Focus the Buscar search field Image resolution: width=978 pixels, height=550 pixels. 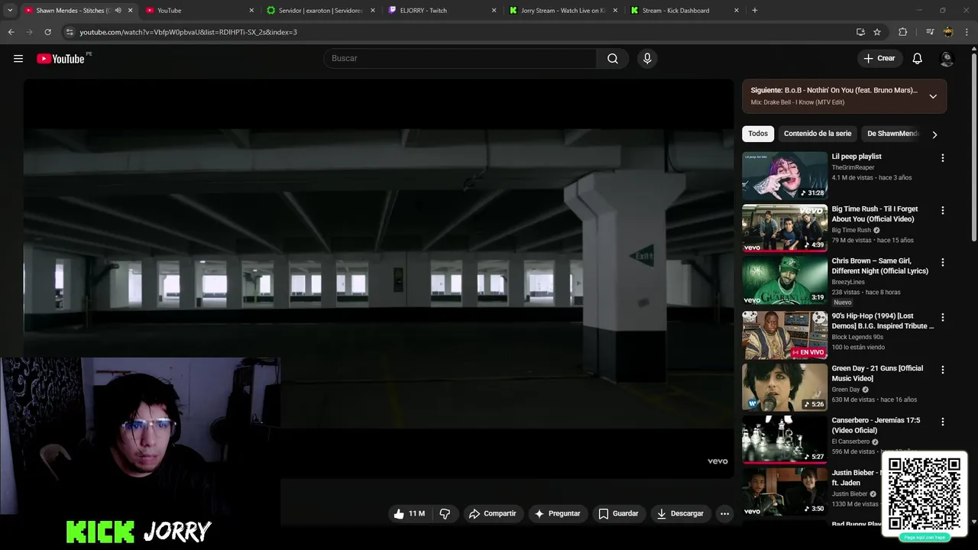click(460, 58)
